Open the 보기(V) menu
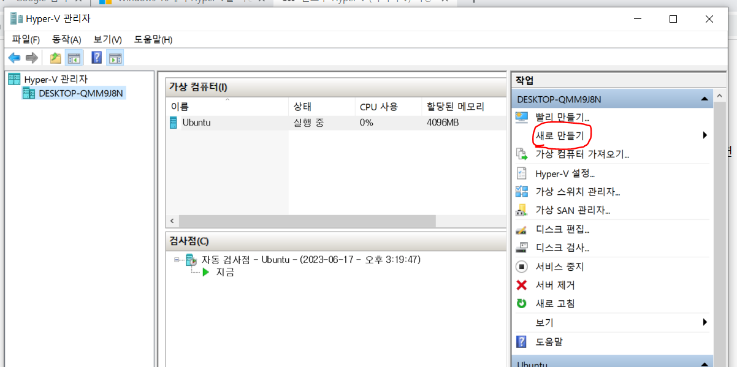Image resolution: width=737 pixels, height=367 pixels. 107,39
